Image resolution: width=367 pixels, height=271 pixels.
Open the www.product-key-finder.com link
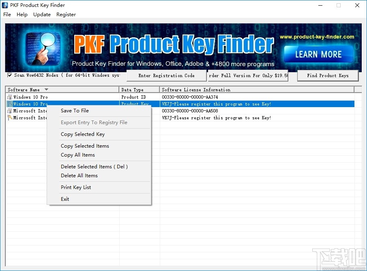point(318,36)
